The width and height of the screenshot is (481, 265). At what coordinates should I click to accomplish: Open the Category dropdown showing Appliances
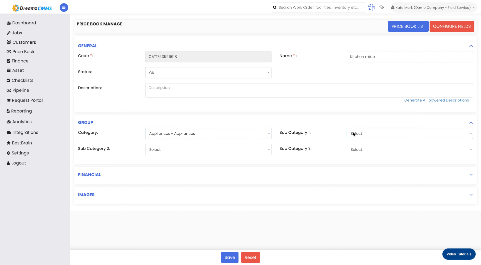[x=208, y=133]
